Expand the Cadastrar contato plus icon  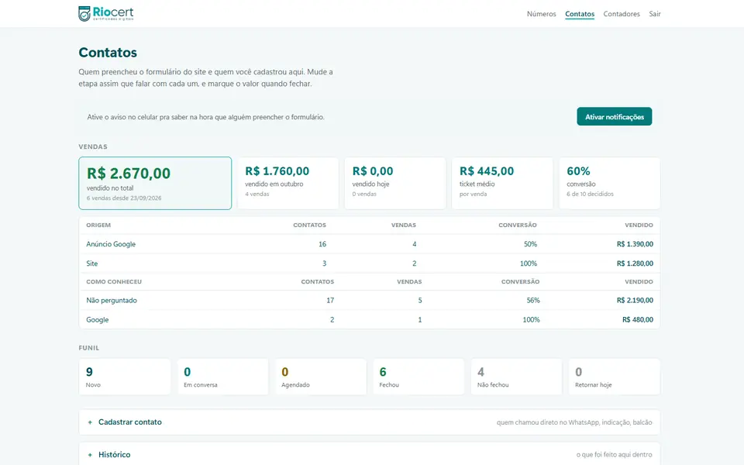pos(90,422)
